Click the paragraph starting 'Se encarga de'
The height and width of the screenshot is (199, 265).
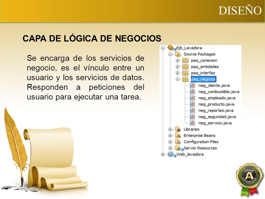pos(86,77)
